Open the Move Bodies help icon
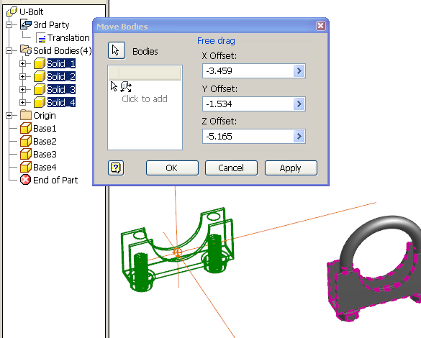The height and width of the screenshot is (338, 421). [x=116, y=168]
